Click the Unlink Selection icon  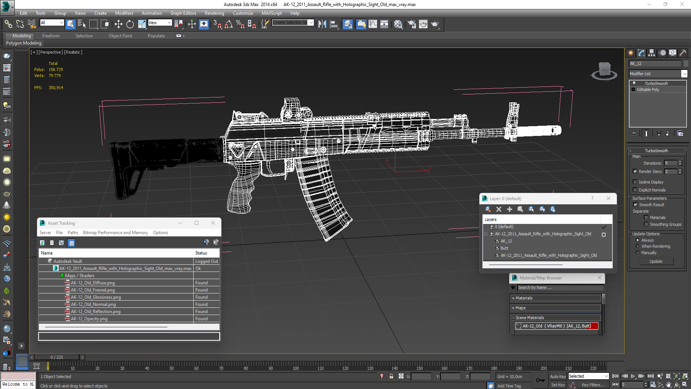(x=20, y=24)
